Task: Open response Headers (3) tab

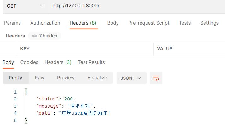Action: [x=58, y=62]
